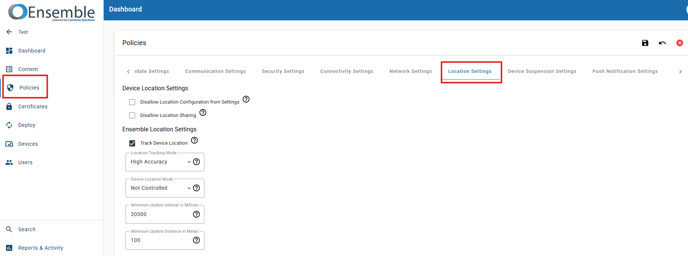Select the Location Settings tab
Screen dimensions: 688x256
click(x=470, y=71)
